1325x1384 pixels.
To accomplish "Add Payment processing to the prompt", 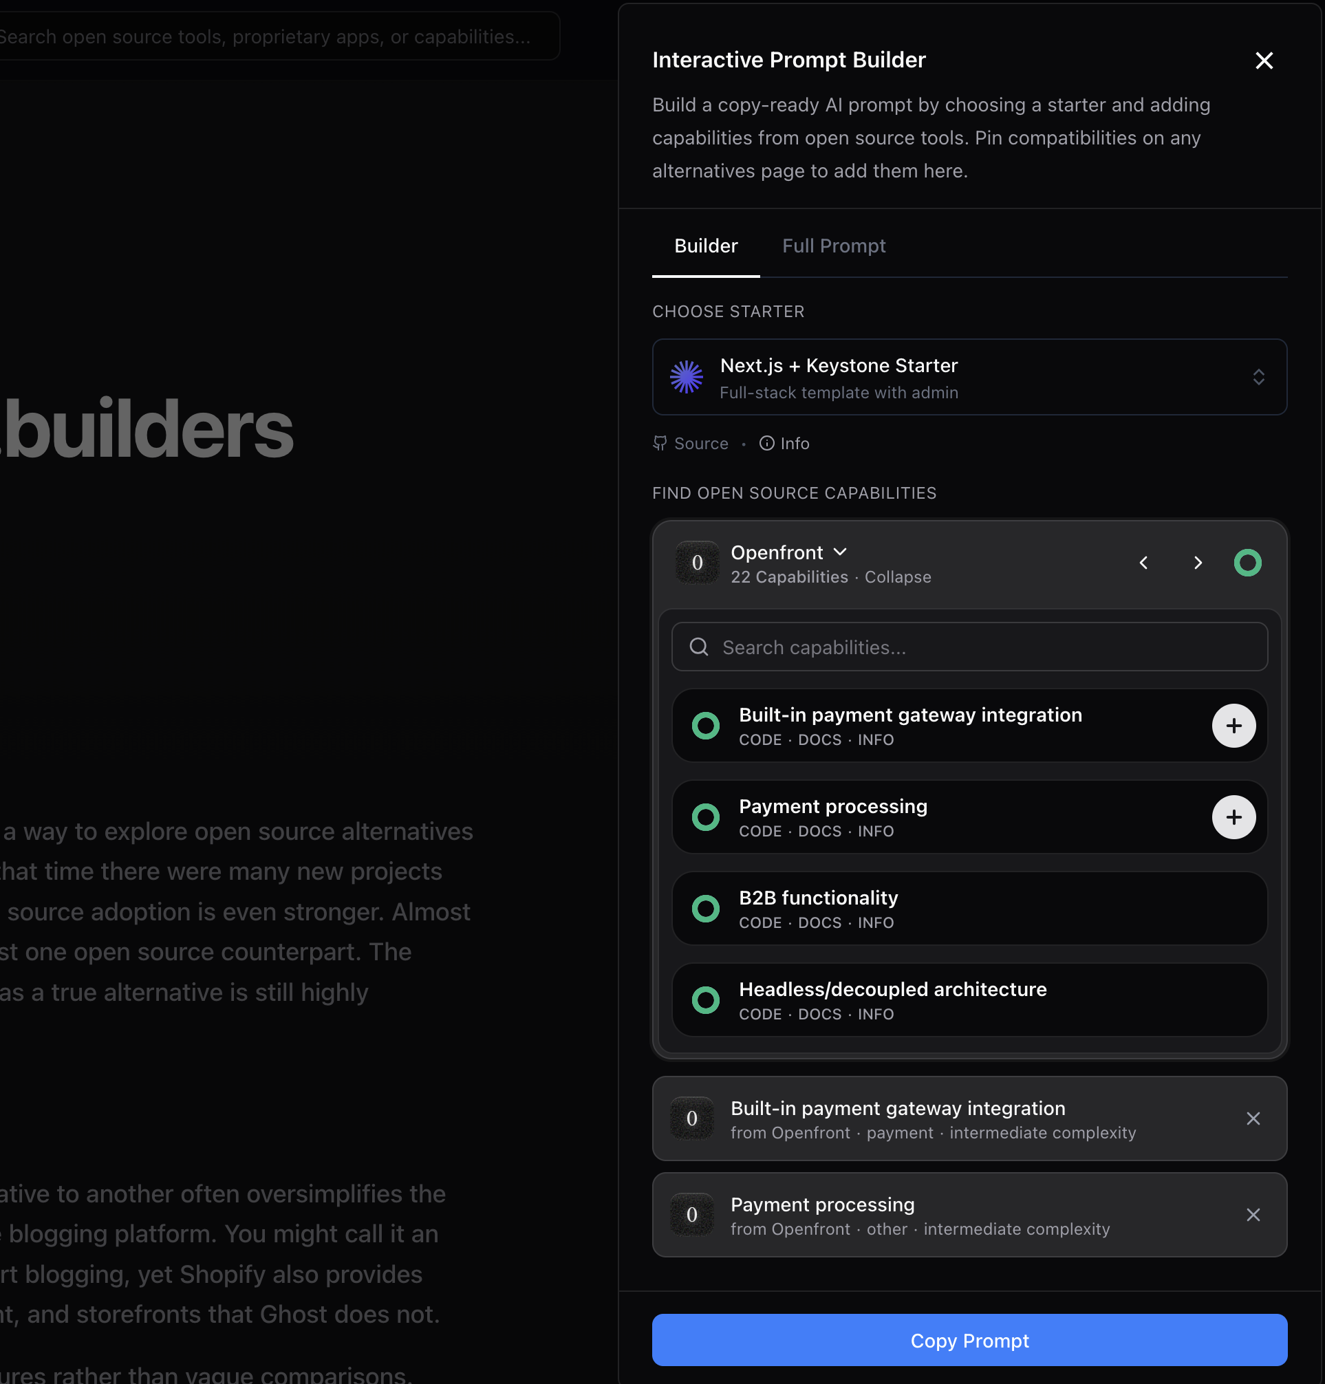I will click(x=1234, y=817).
